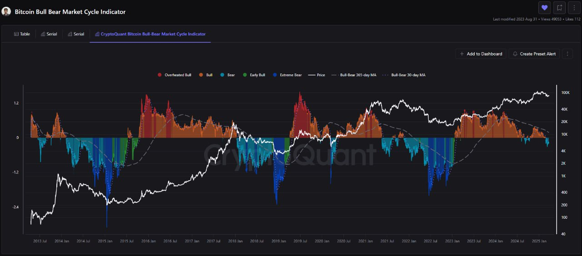Toggle Bull-Bear 365-day MA legend entry
The width and height of the screenshot is (582, 256).
tap(354, 75)
